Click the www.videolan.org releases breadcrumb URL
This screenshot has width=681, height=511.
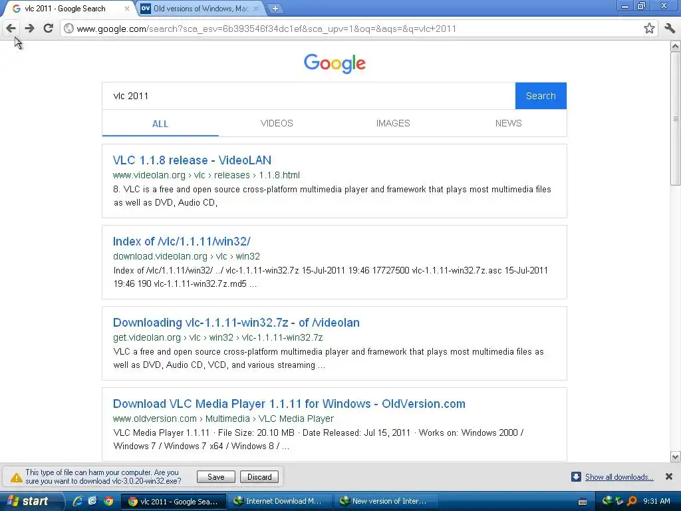coord(206,175)
